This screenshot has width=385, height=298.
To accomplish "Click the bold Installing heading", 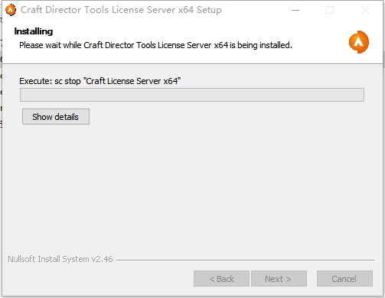I will [x=34, y=31].
